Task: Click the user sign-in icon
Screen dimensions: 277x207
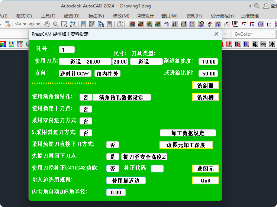Action: (x=266, y=6)
